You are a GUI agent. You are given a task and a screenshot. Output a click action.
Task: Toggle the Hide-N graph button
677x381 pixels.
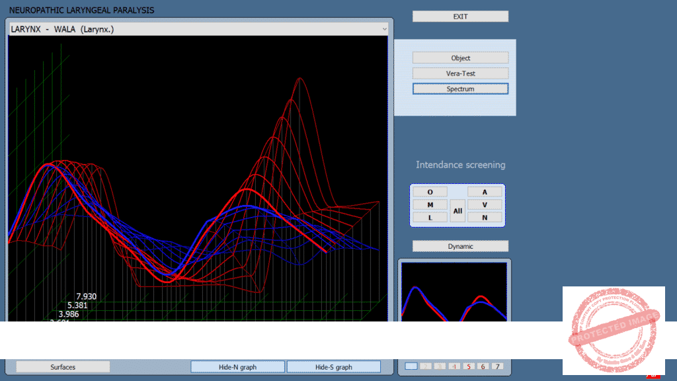237,367
